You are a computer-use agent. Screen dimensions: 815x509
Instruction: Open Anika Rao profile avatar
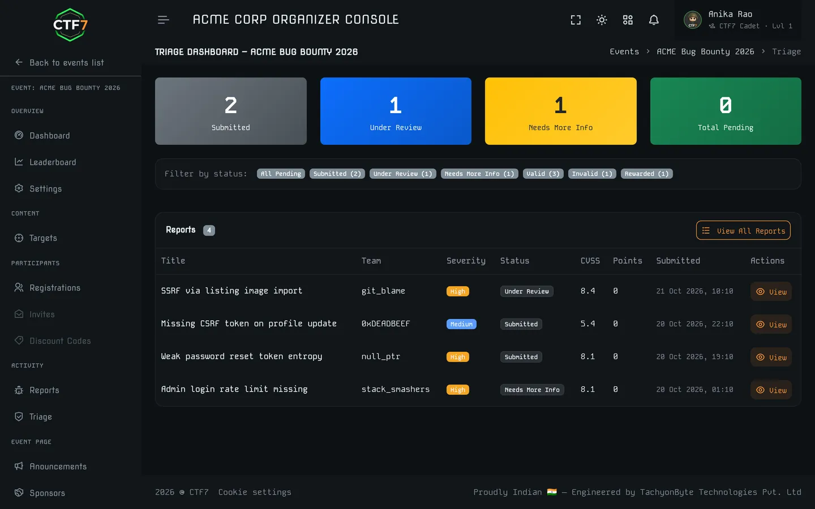tap(693, 20)
